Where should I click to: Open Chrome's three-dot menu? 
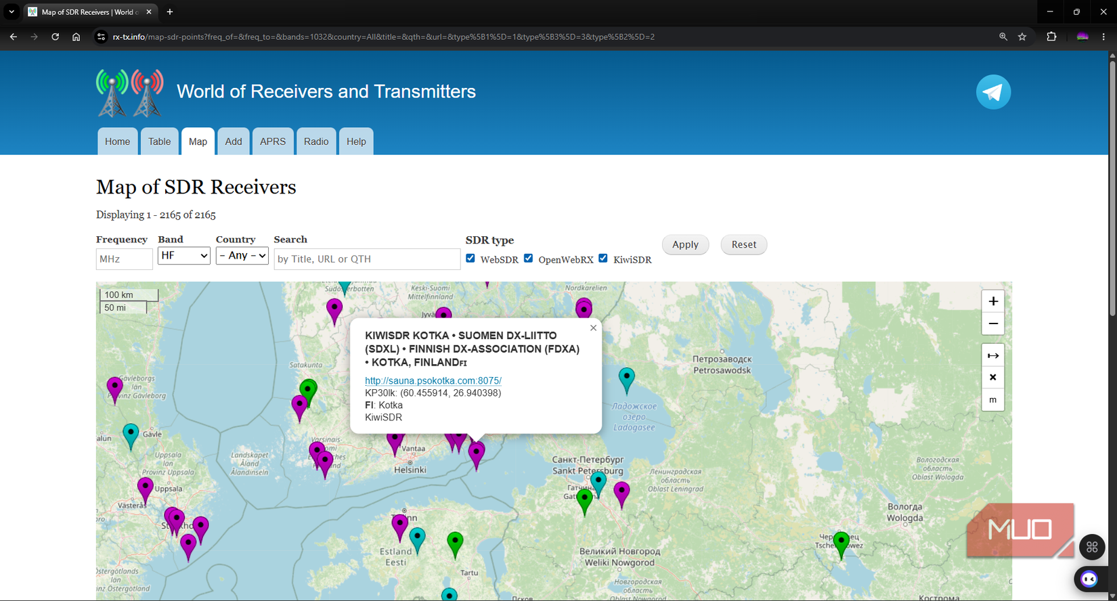pos(1103,37)
